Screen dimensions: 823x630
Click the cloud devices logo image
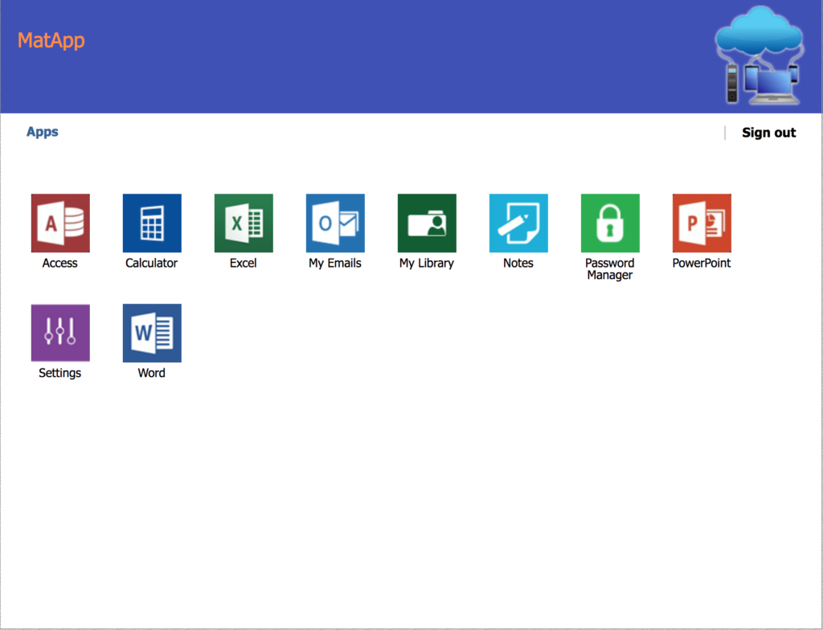[x=759, y=55]
